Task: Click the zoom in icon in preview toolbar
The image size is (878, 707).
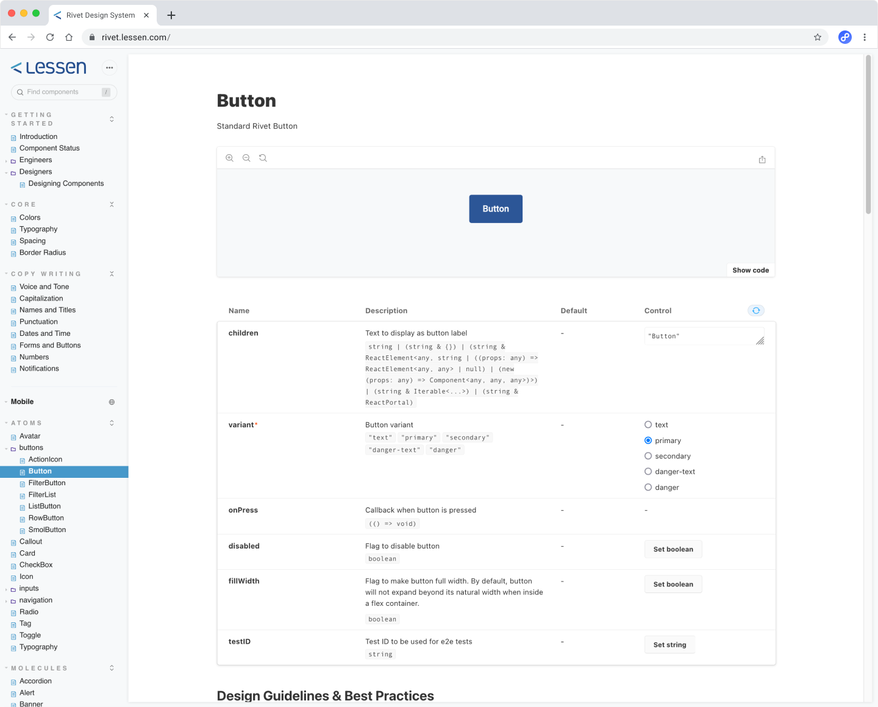Action: click(230, 158)
